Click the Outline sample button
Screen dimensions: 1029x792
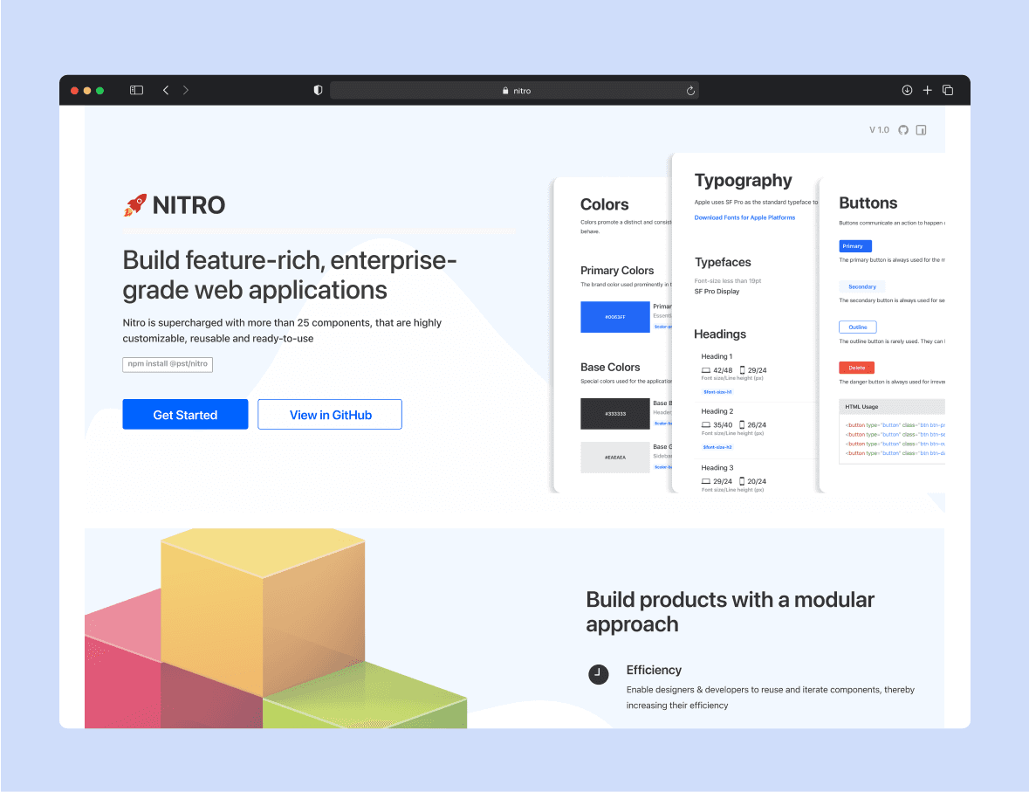click(858, 327)
